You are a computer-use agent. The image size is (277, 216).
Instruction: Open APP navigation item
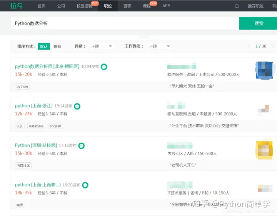click(x=166, y=6)
